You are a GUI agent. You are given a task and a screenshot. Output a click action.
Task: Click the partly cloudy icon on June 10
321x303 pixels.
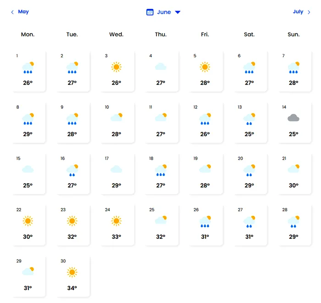[x=116, y=118]
